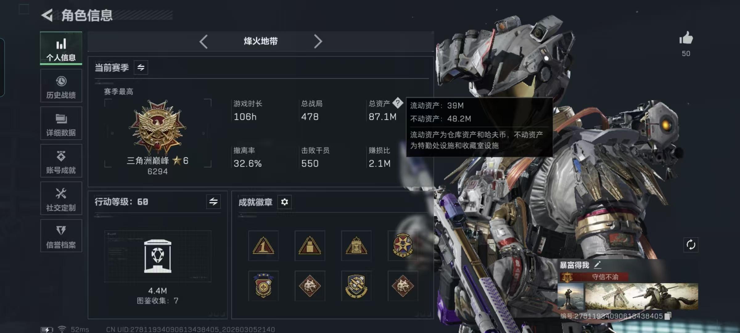Open the 图鉴收集 collection display card
740x333 pixels.
click(x=158, y=256)
